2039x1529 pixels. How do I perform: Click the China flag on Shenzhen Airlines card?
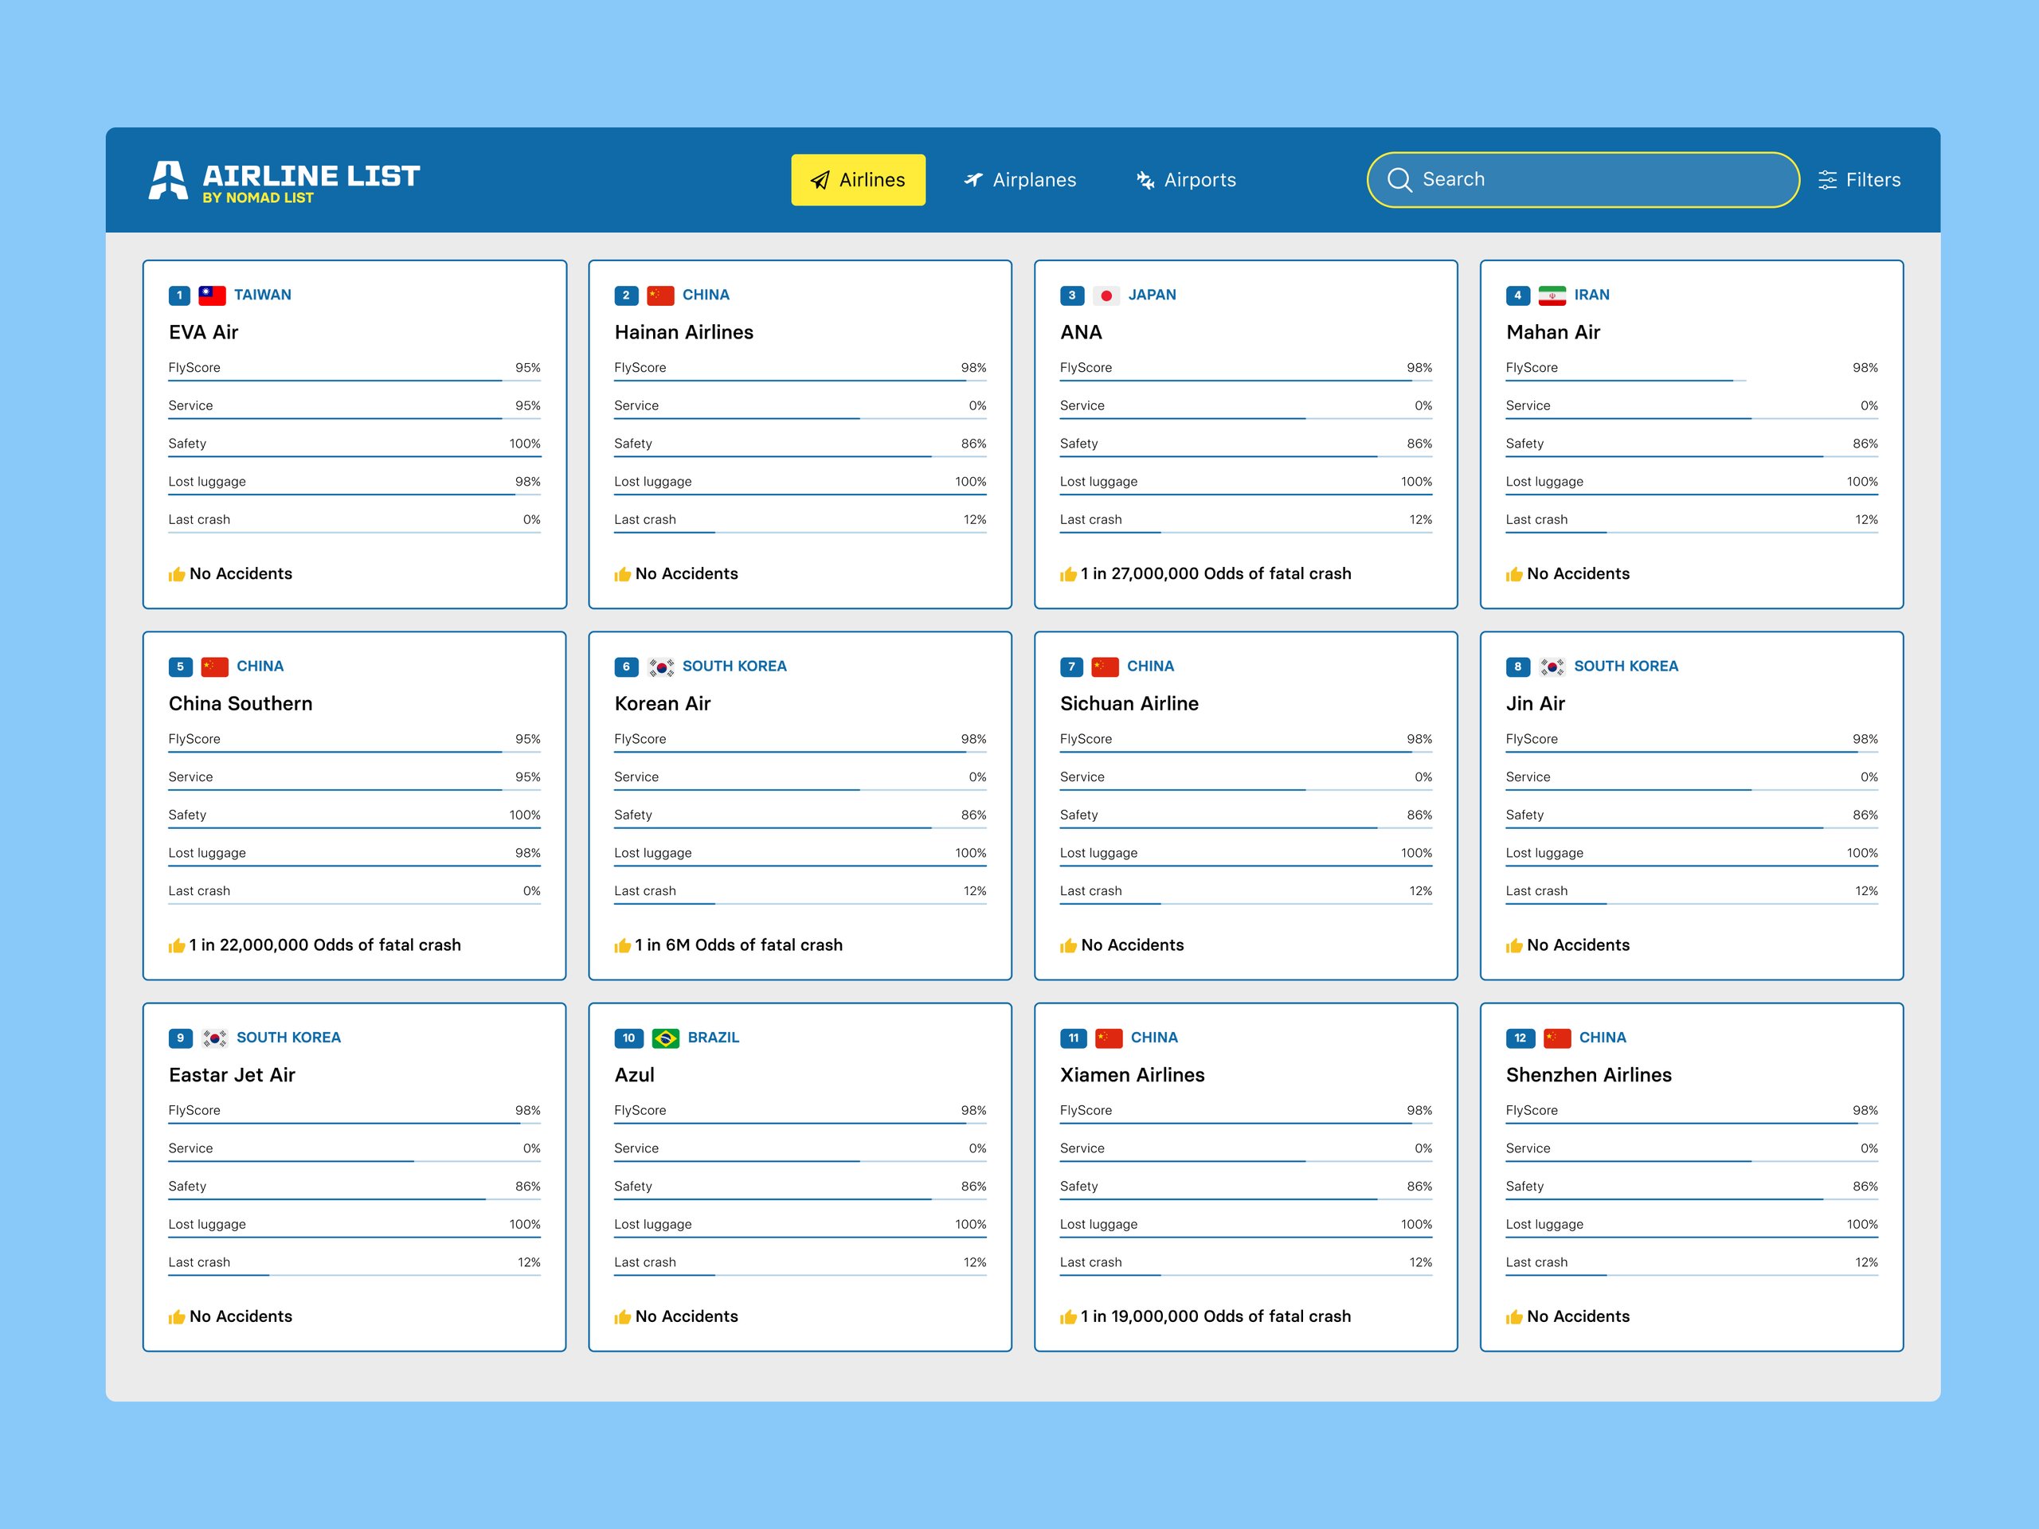pyautogui.click(x=1557, y=1038)
